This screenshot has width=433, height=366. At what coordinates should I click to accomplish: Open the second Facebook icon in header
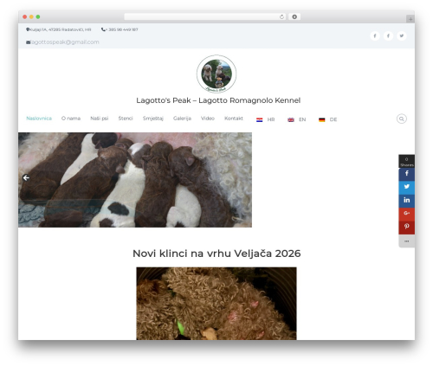(388, 36)
